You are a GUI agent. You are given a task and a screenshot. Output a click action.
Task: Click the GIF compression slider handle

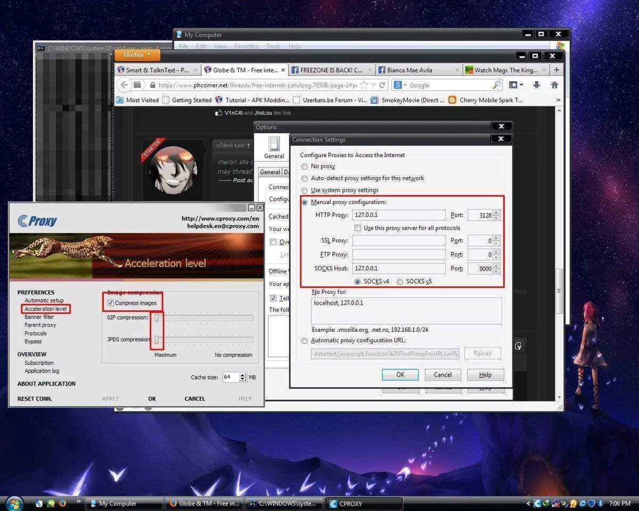pyautogui.click(x=157, y=318)
